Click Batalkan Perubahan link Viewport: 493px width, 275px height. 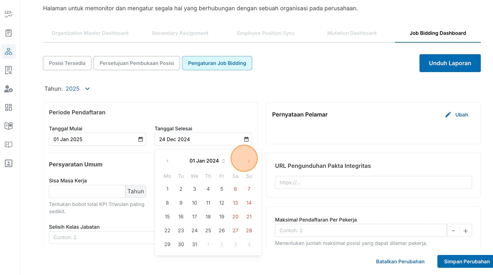tap(400, 262)
